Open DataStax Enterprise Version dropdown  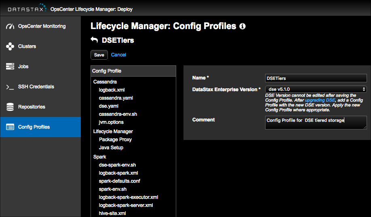(x=316, y=89)
